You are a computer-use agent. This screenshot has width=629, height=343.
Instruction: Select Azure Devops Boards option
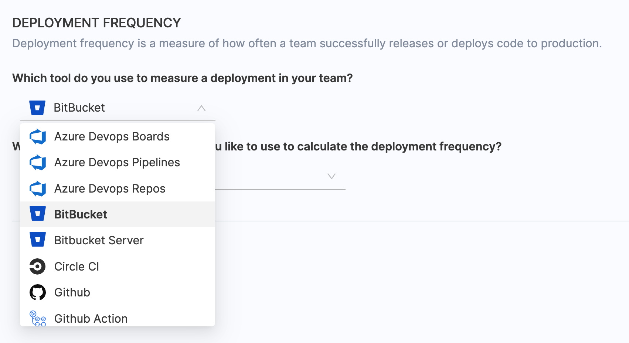[112, 137]
